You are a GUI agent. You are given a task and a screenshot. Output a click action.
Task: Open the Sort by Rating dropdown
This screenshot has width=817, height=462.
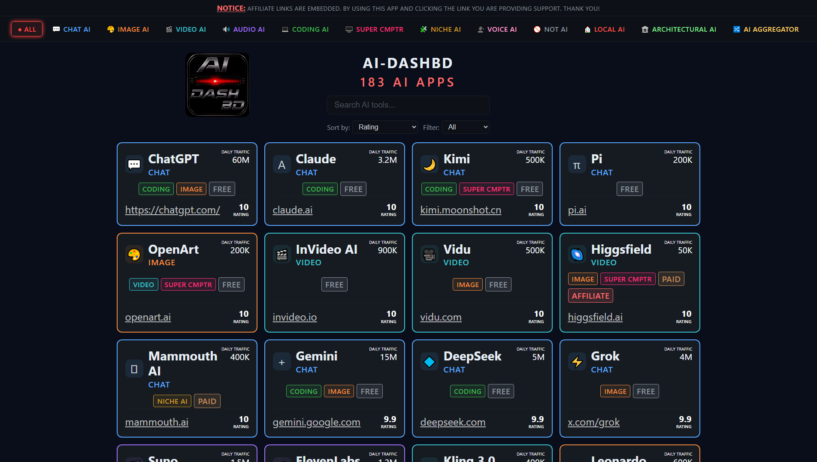(385, 127)
